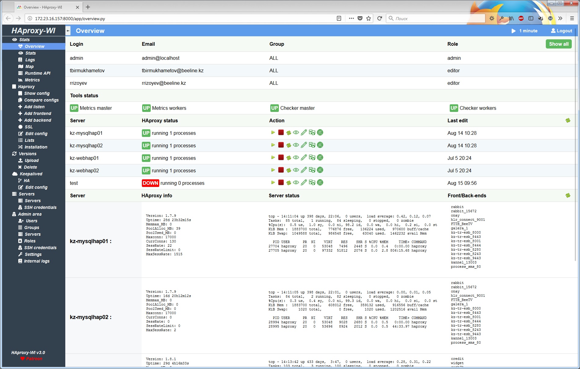Collapse the sidebar menu arrow
Screen dimensions: 580x369
click(x=68, y=30)
